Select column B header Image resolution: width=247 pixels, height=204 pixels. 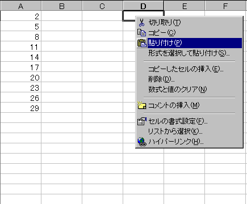(x=62, y=6)
